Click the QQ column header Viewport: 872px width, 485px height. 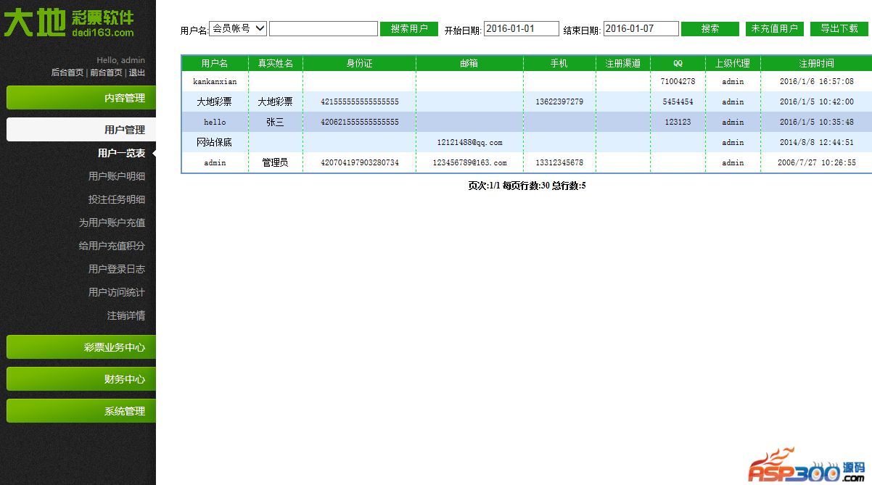click(678, 64)
